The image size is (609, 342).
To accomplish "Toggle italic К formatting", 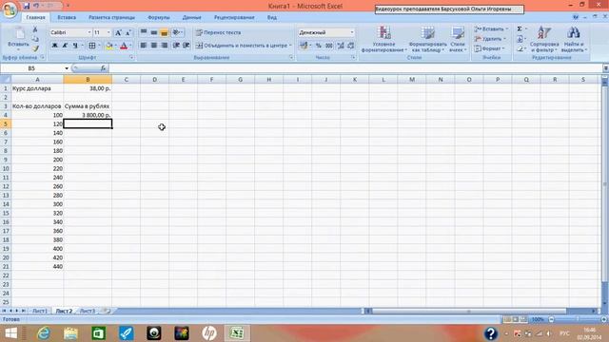I will click(65, 46).
